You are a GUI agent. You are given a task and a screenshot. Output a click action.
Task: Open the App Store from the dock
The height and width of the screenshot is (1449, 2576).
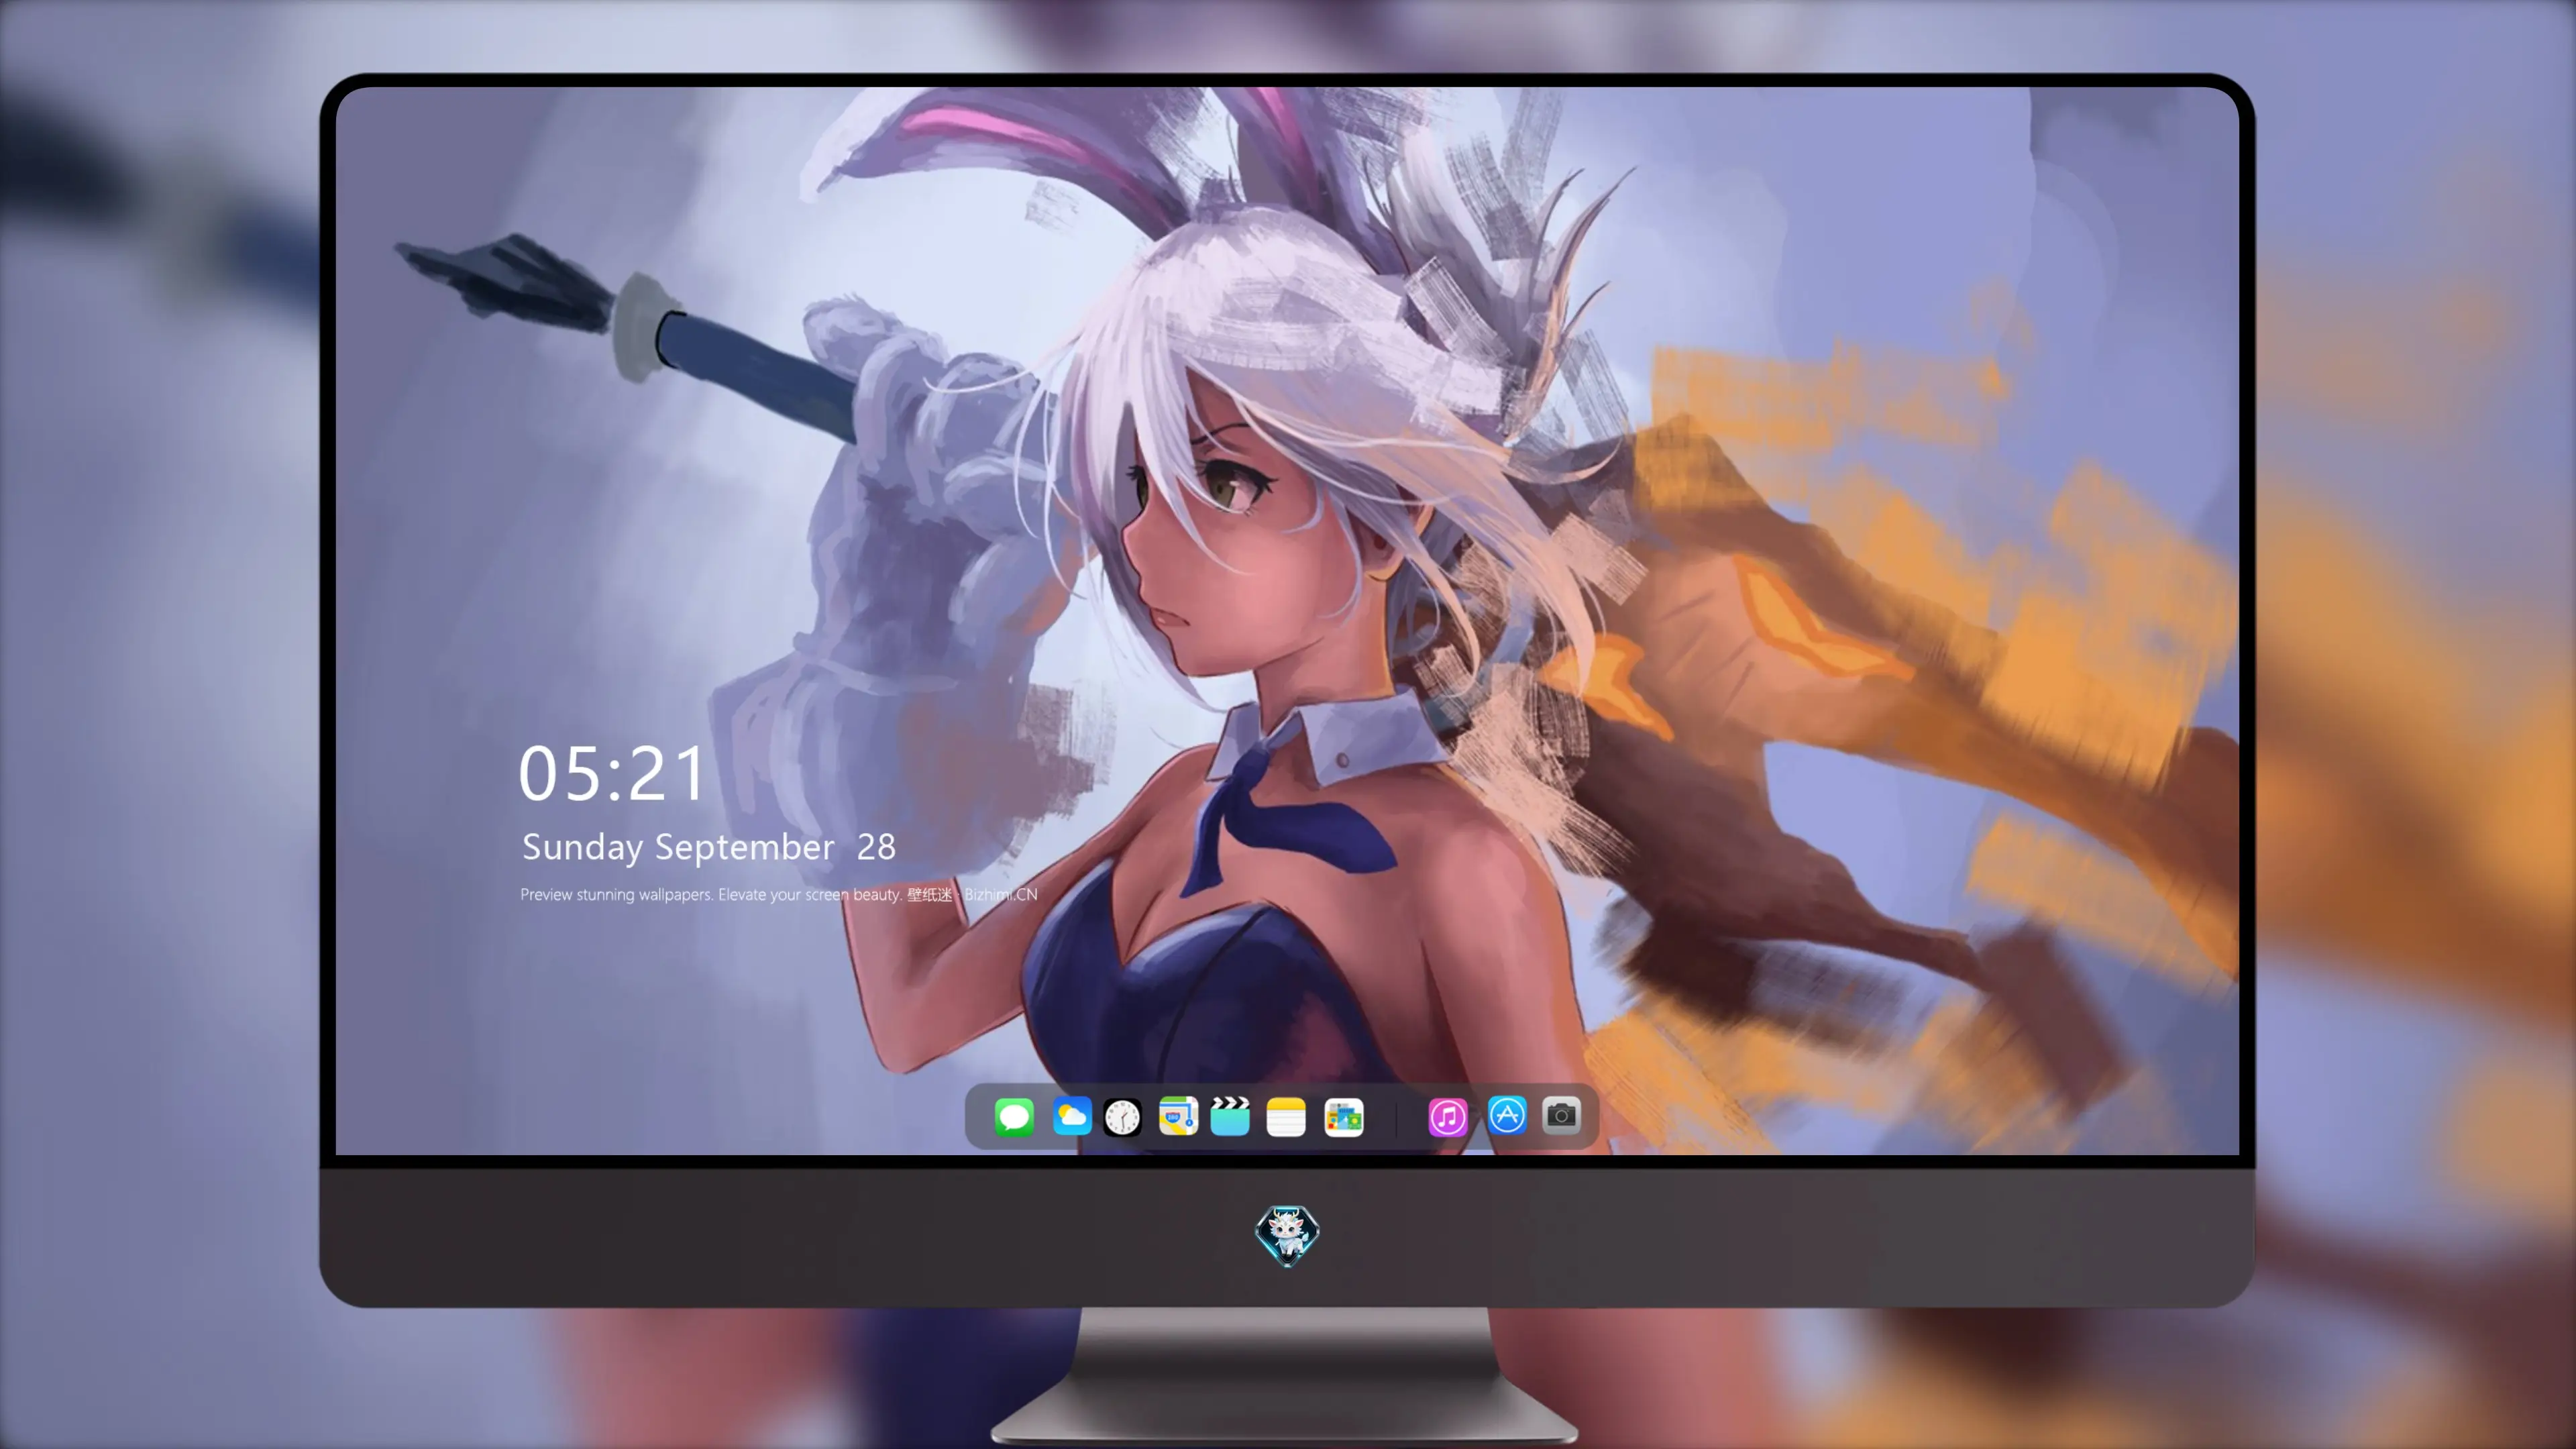1507,1115
